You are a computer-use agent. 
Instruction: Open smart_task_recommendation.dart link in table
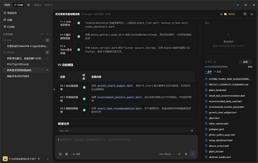119,109
